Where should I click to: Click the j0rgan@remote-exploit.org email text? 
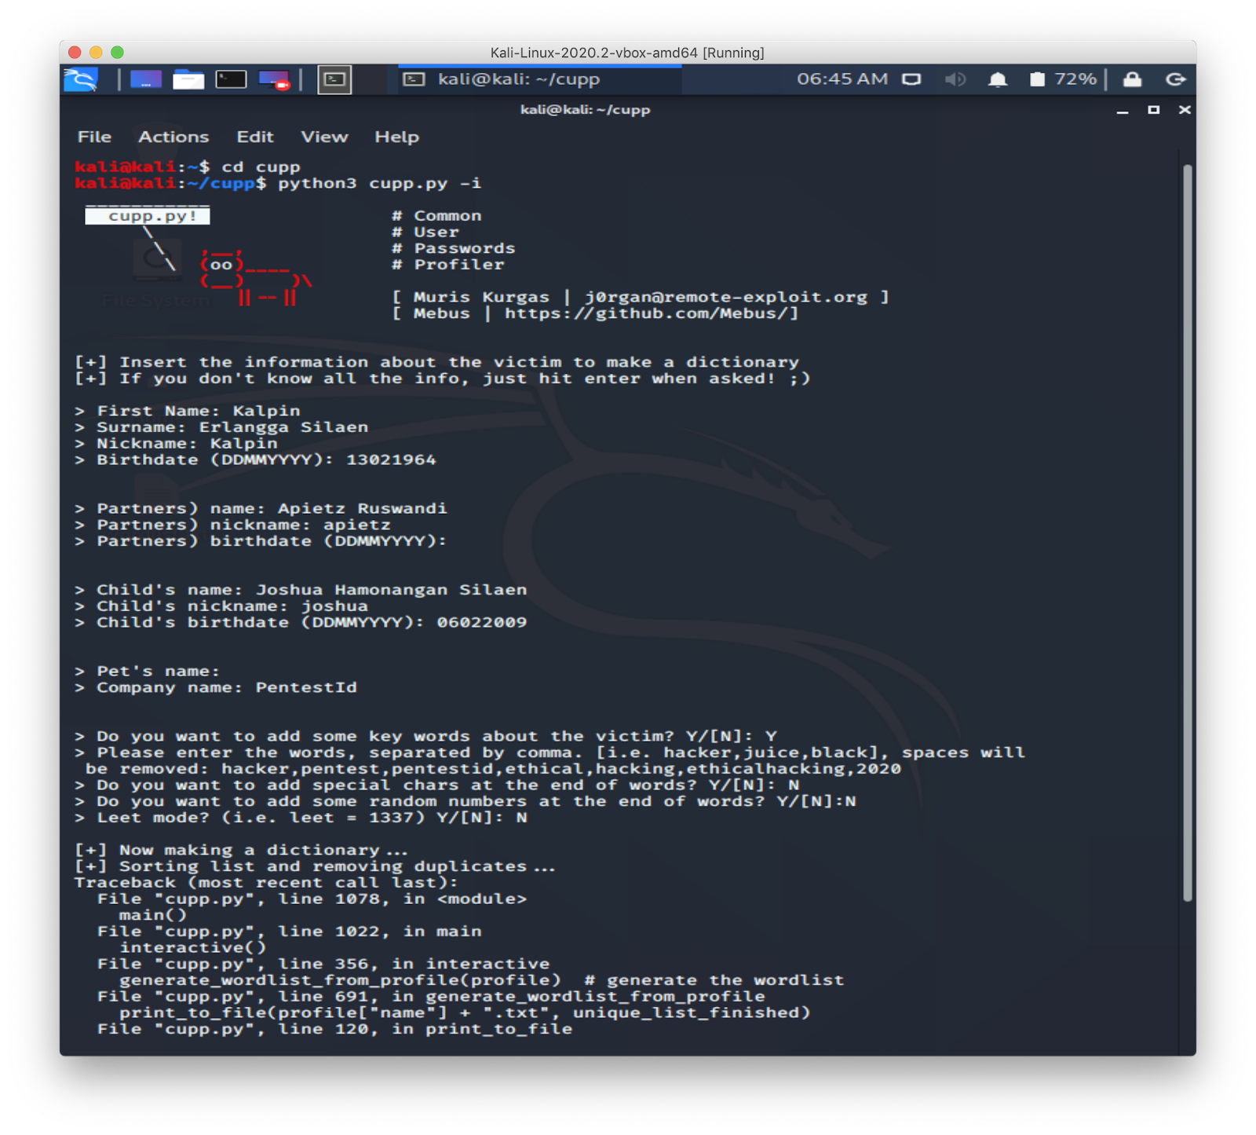[726, 297]
